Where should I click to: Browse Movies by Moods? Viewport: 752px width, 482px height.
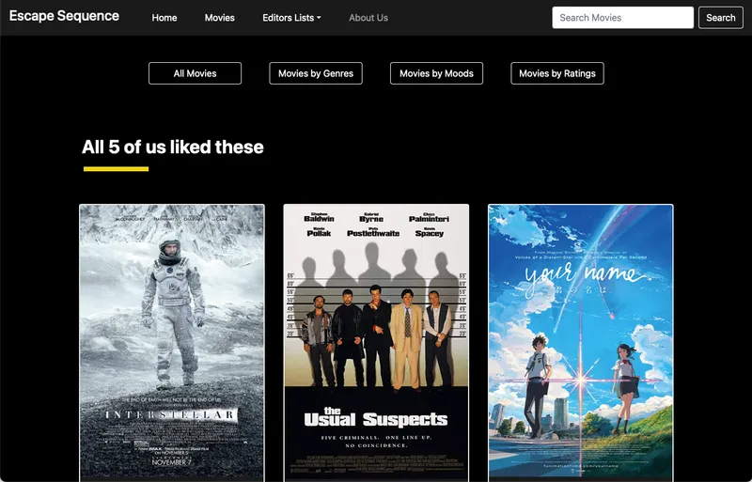pyautogui.click(x=436, y=73)
